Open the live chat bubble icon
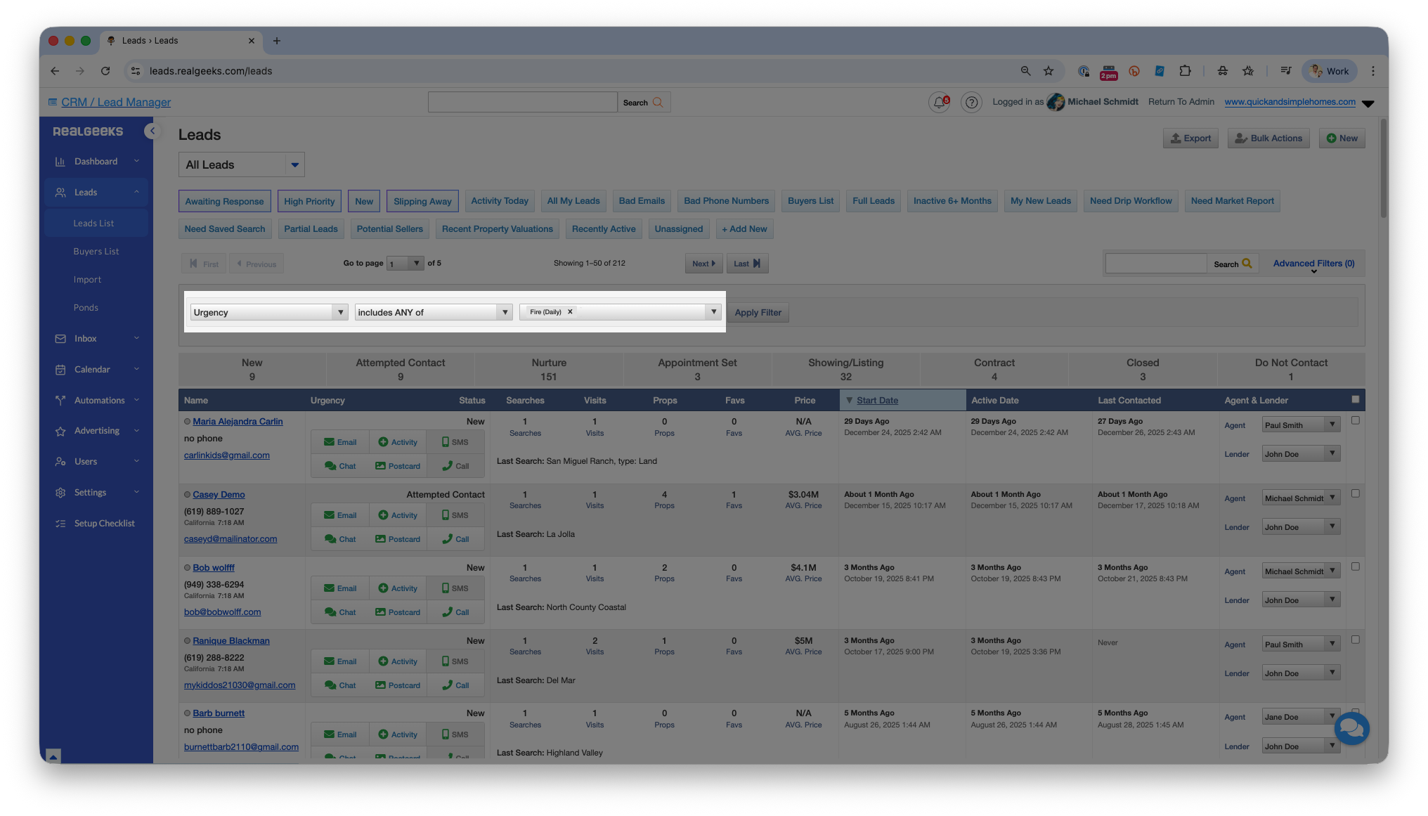 (1351, 728)
